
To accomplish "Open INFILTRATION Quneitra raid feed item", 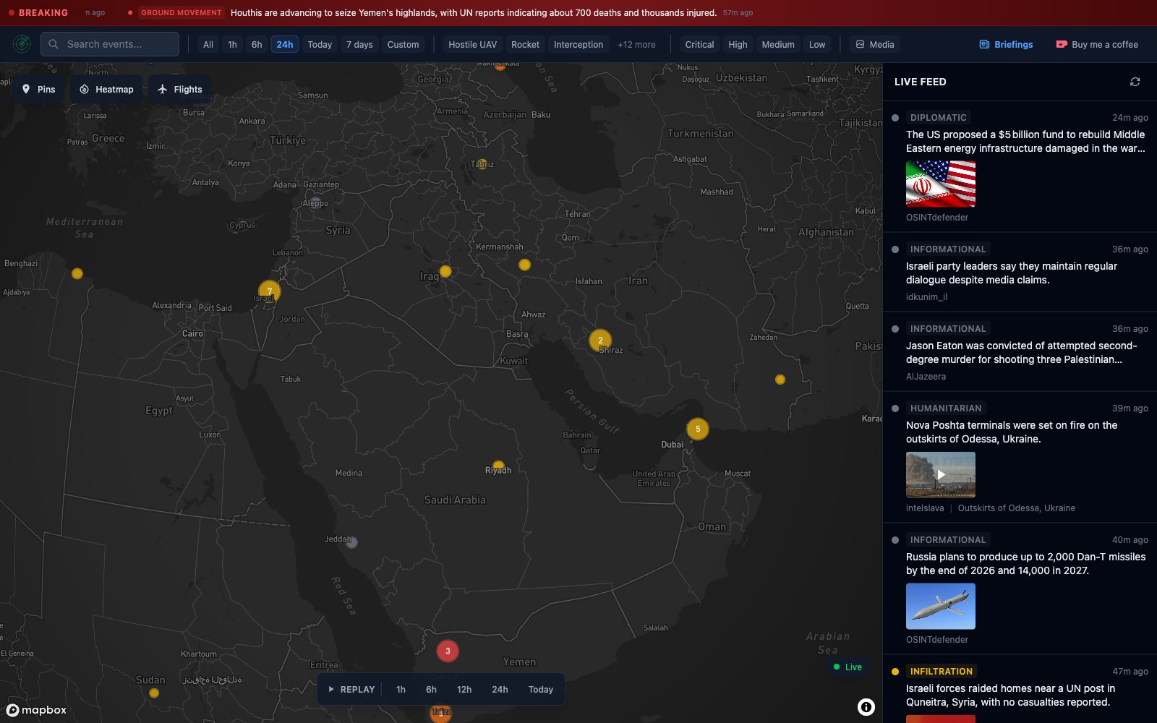I will point(1020,689).
